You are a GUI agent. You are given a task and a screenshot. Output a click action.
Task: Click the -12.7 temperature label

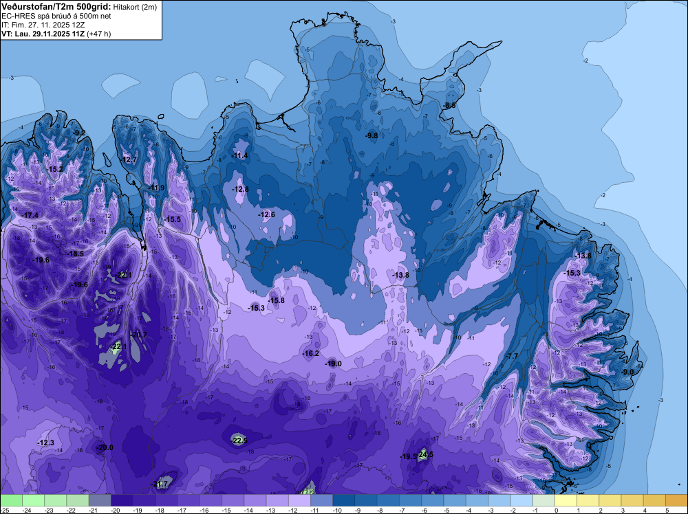(129, 159)
